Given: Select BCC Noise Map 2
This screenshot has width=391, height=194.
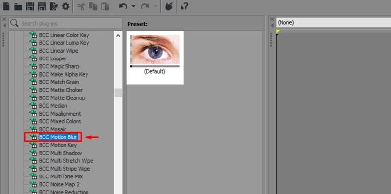Looking at the screenshot, I should coord(59,185).
